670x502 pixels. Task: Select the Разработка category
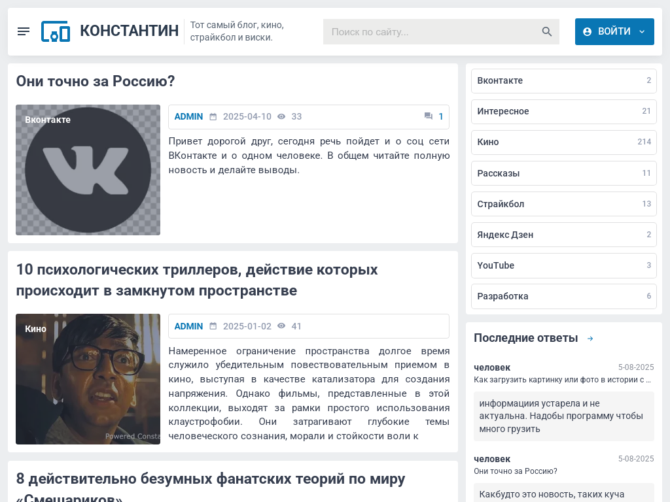tap(563, 296)
